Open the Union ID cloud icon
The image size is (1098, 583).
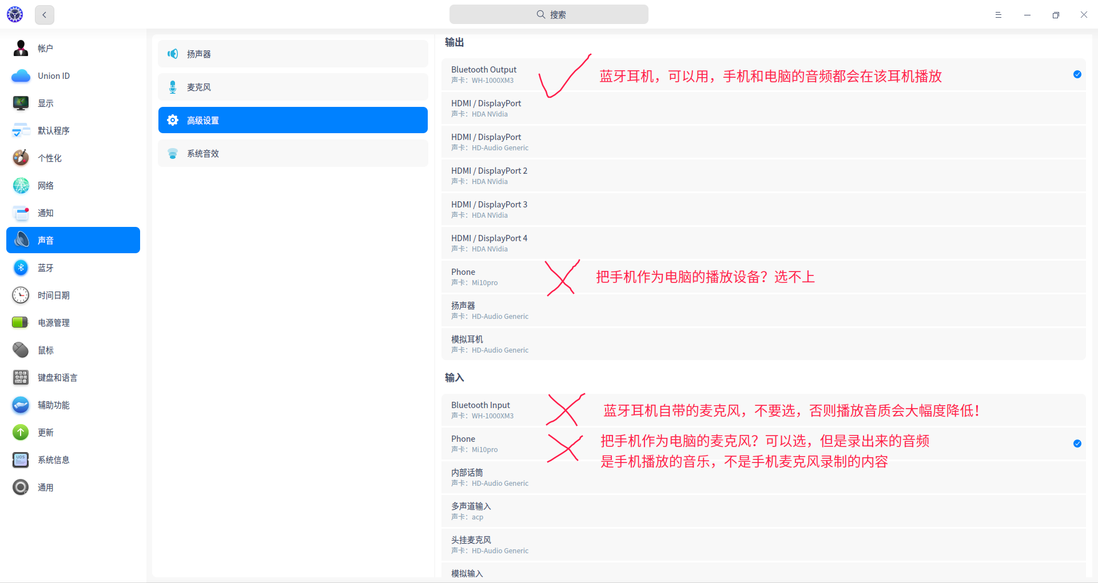tap(21, 75)
